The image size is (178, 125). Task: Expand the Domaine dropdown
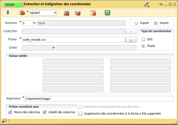pyautogui.click(x=34, y=23)
